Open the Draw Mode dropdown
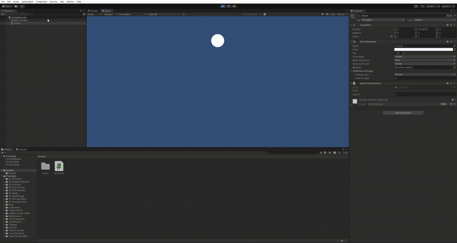 point(425,57)
